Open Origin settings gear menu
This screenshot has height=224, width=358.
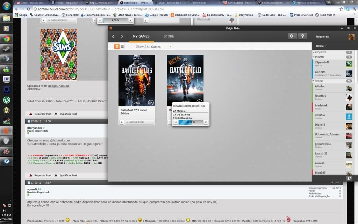(x=291, y=36)
